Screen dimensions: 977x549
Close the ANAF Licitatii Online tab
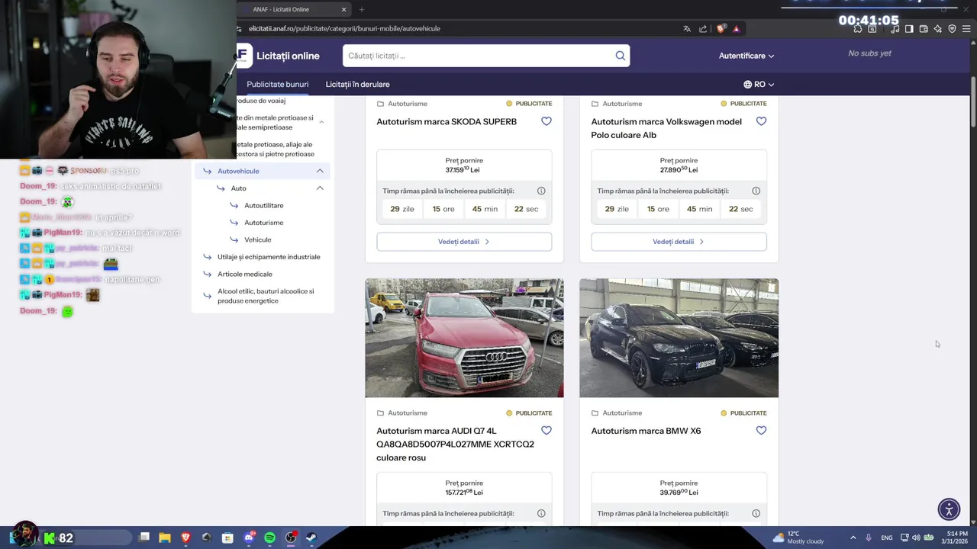click(x=343, y=10)
